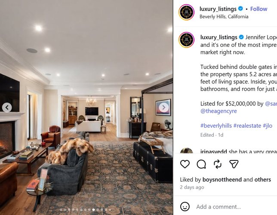
Task: Repost using the circular arrows icon
Action: pos(218,164)
